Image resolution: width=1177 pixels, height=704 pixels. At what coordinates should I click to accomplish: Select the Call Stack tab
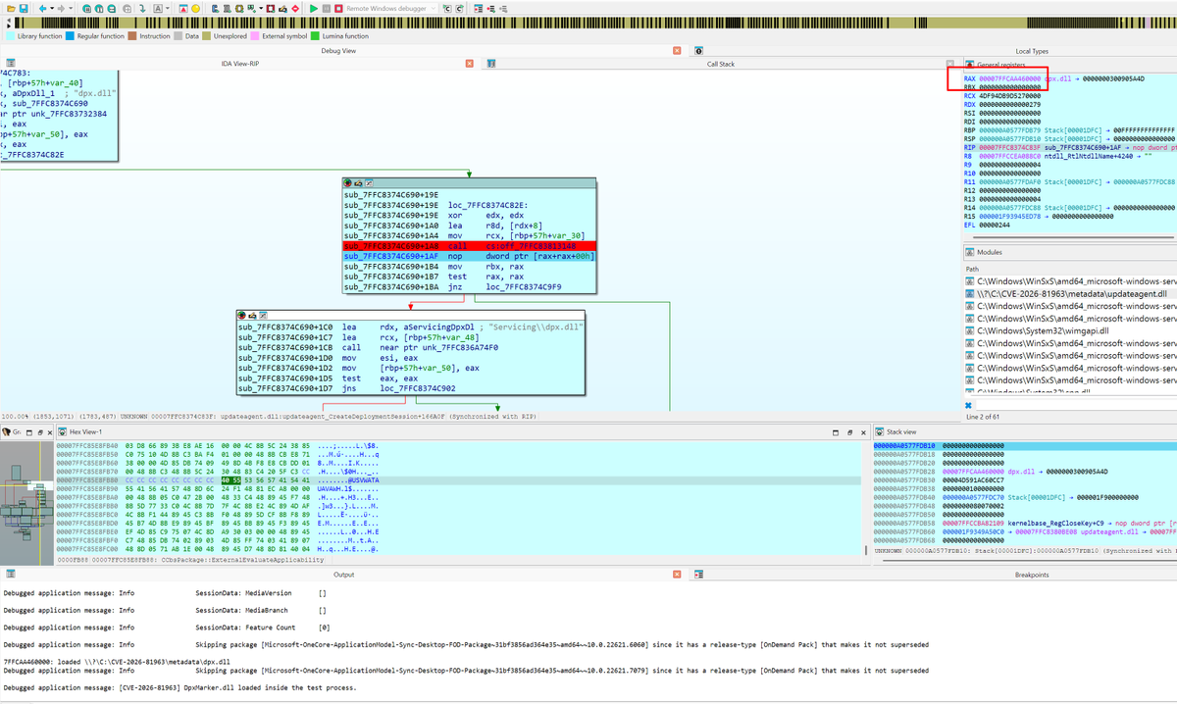coord(721,64)
